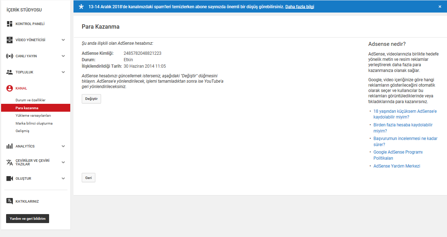
Task: Expand the Canlı Yayın section
Action: [63, 56]
